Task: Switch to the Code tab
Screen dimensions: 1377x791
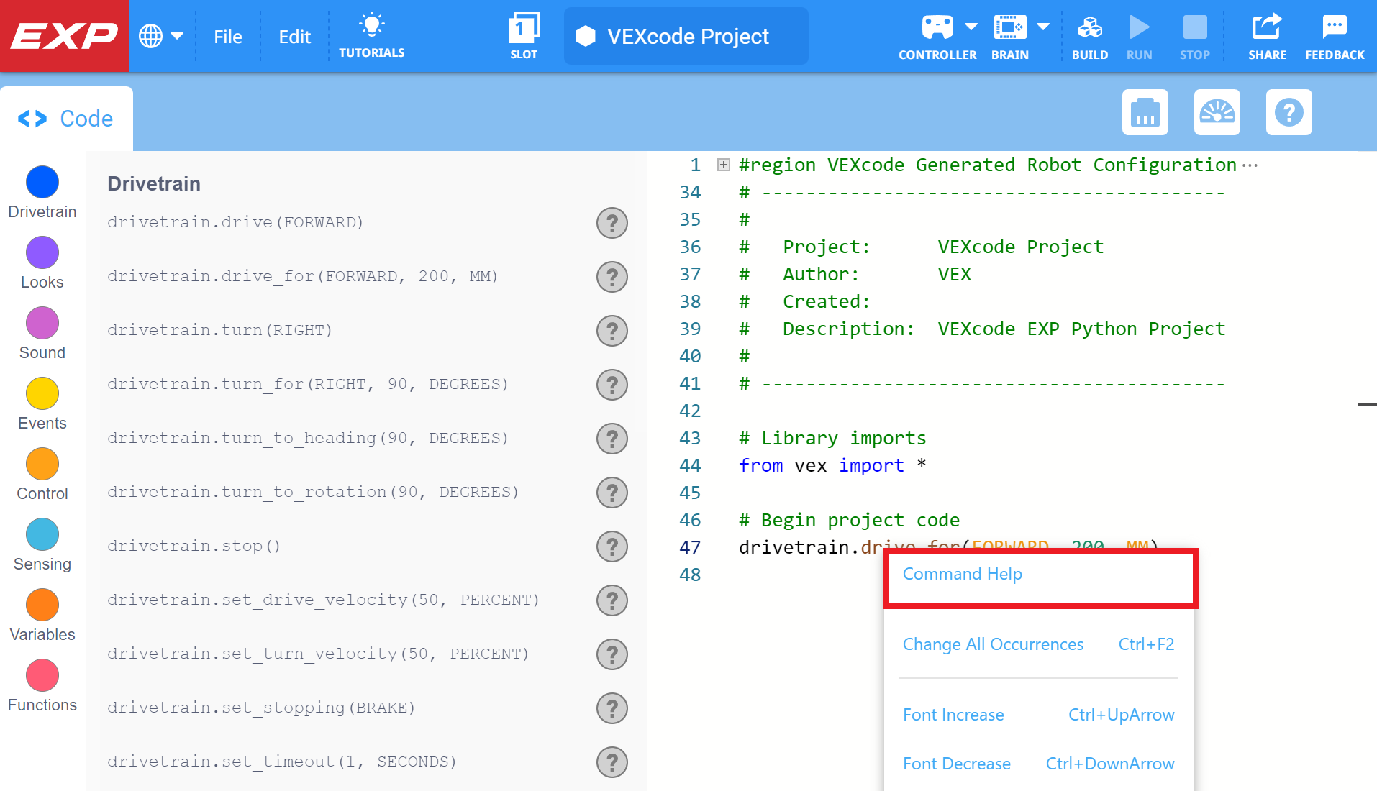Action: [67, 118]
